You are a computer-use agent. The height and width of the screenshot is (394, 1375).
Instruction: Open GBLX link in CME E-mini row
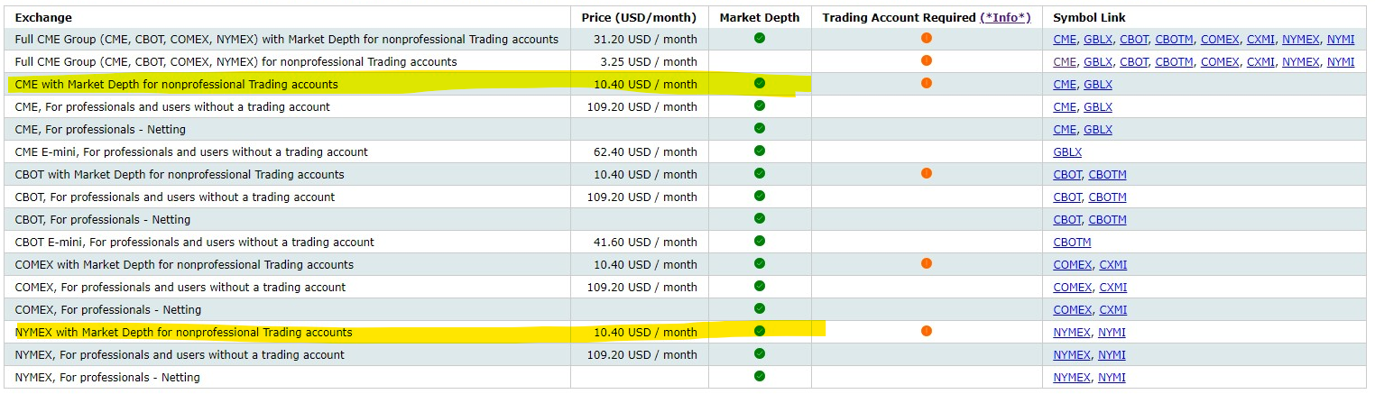click(x=1067, y=152)
